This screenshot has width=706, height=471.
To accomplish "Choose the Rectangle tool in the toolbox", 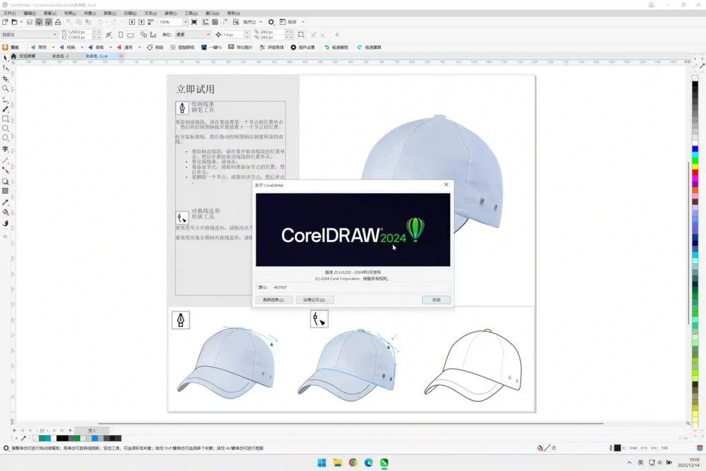I will click(x=6, y=119).
